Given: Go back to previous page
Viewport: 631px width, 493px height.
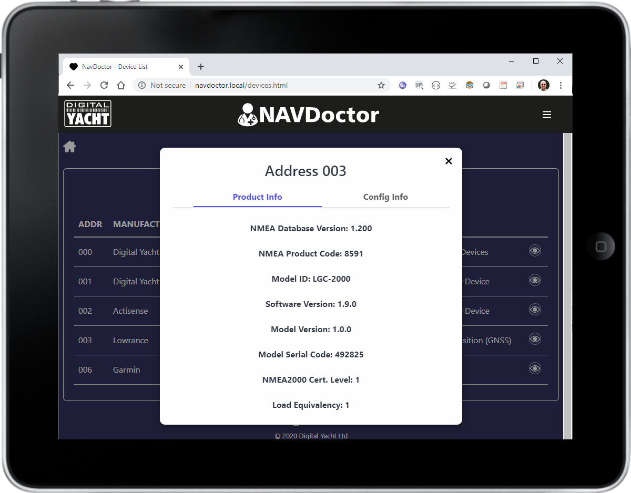Looking at the screenshot, I should pyautogui.click(x=70, y=85).
